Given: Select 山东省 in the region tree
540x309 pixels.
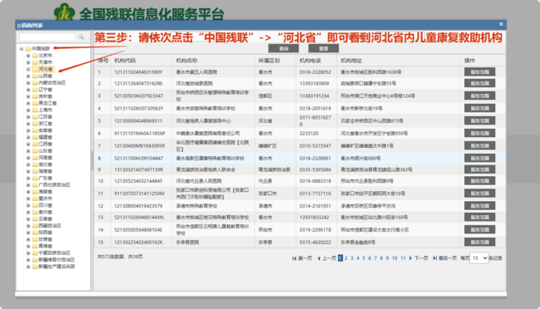Looking at the screenshot, I should coord(45,151).
